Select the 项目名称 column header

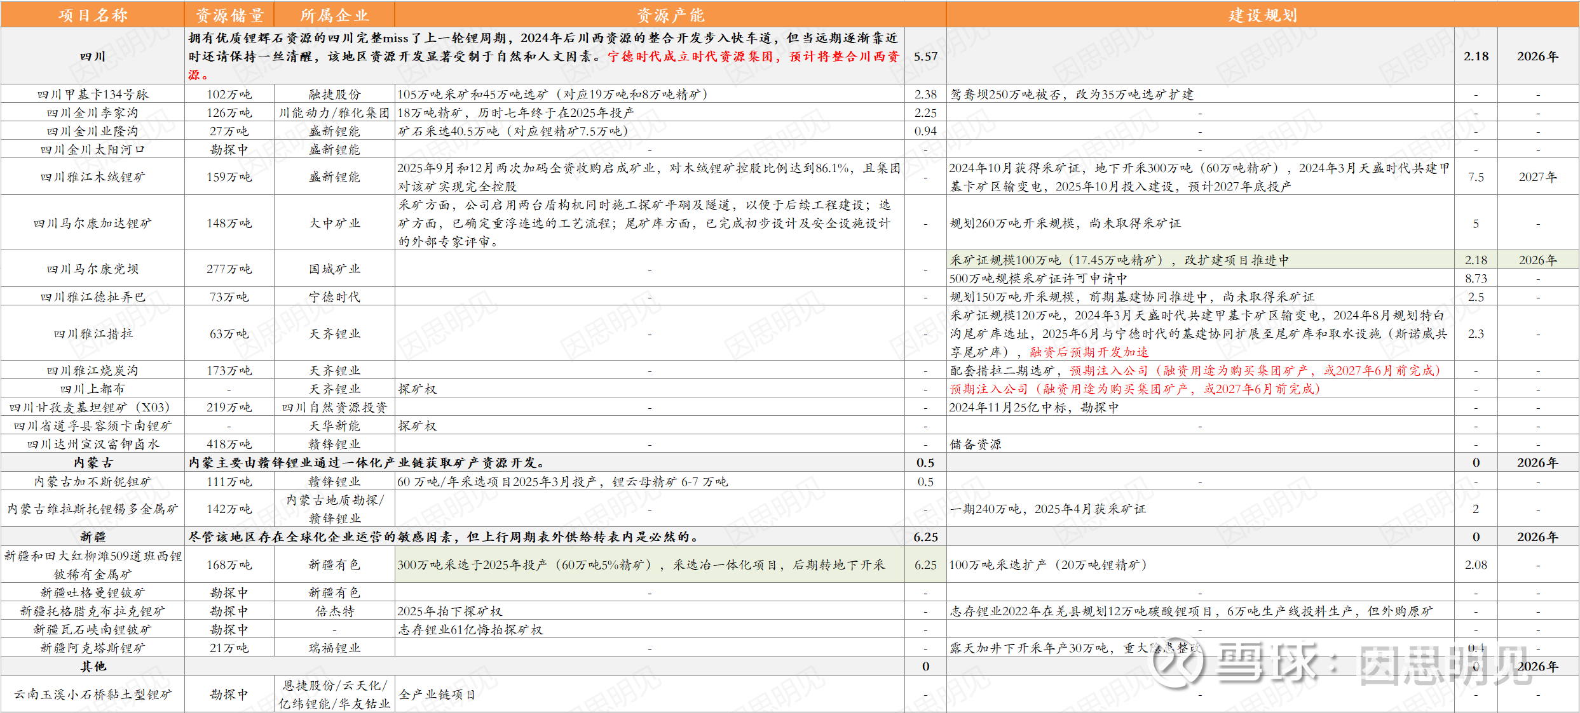(93, 15)
